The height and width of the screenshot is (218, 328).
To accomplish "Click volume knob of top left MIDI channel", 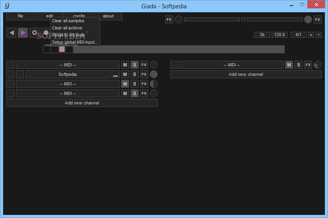I will (154, 65).
